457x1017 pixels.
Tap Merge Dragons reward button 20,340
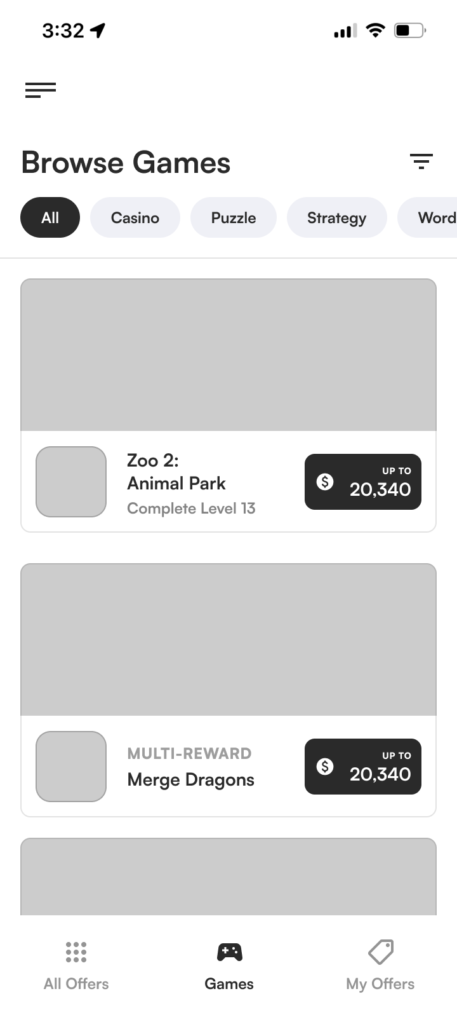pos(363,767)
